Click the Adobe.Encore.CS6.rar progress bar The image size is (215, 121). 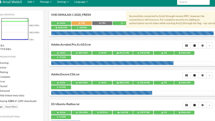[132, 93]
